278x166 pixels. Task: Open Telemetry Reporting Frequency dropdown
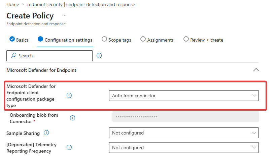184,148
